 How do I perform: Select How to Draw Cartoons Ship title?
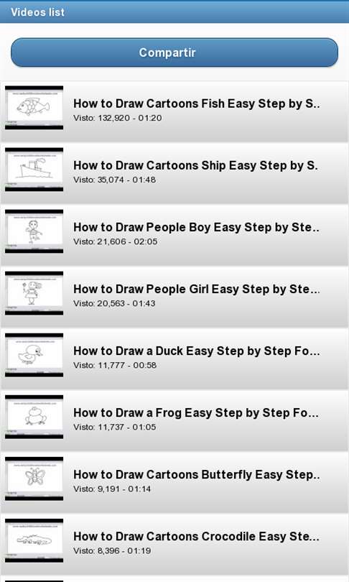point(195,165)
